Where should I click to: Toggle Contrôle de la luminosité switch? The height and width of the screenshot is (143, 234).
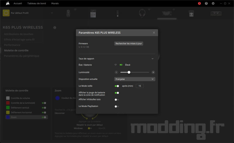pos(44,103)
